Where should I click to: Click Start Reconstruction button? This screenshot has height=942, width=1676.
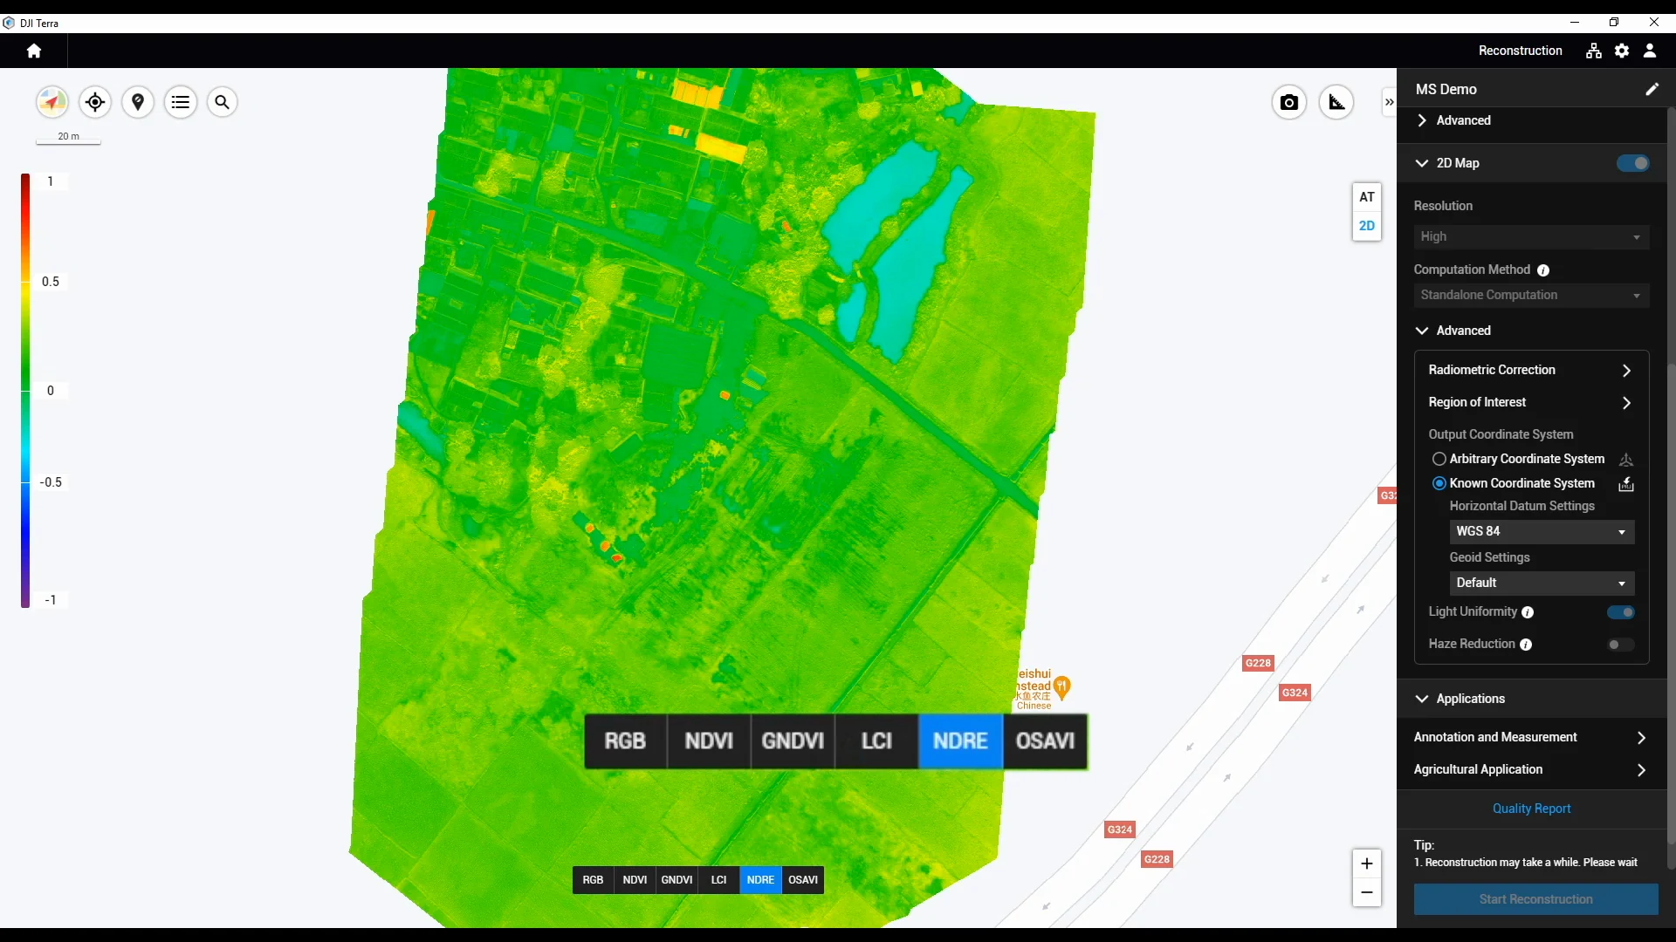click(1535, 899)
